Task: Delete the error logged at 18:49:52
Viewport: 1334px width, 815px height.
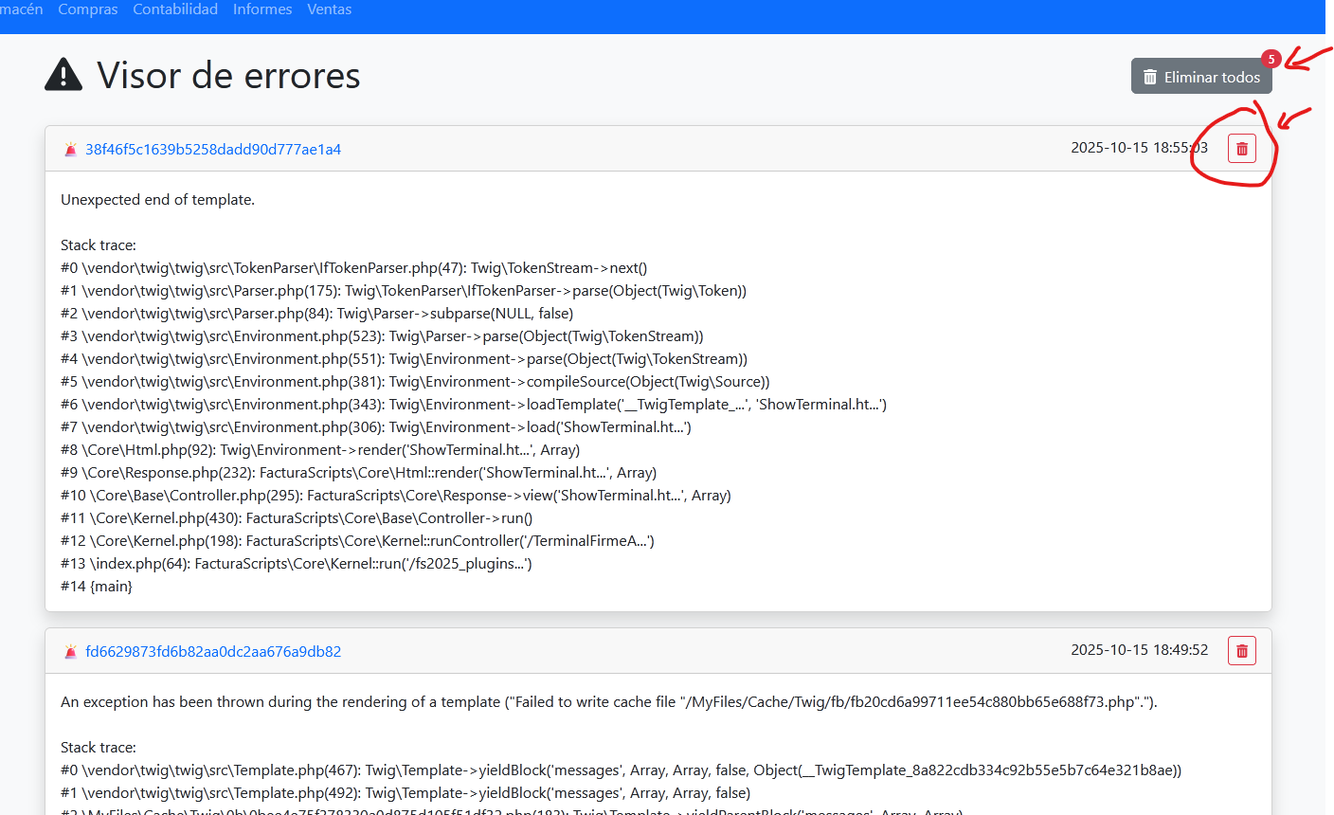Action: (1241, 651)
